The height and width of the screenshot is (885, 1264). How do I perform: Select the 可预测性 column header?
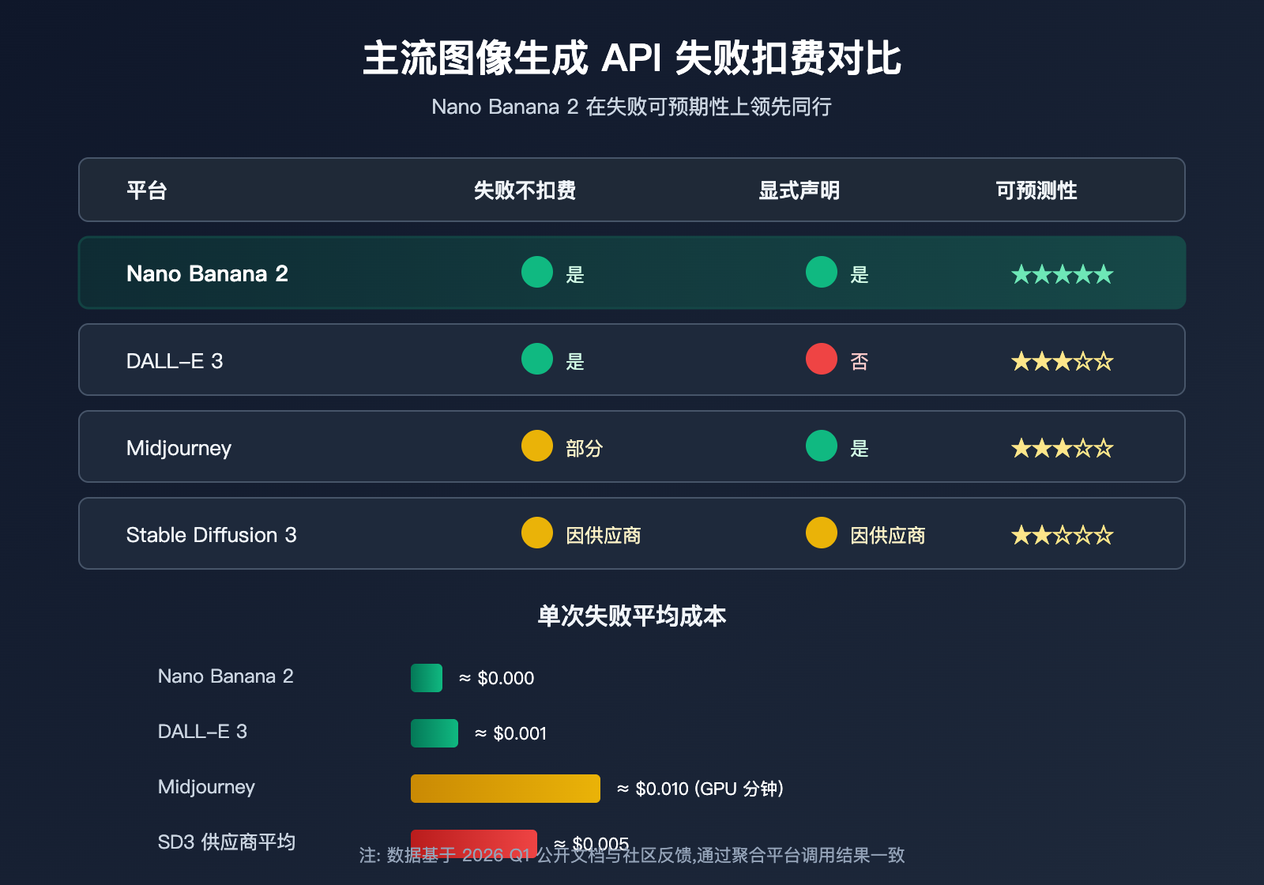[x=1036, y=190]
